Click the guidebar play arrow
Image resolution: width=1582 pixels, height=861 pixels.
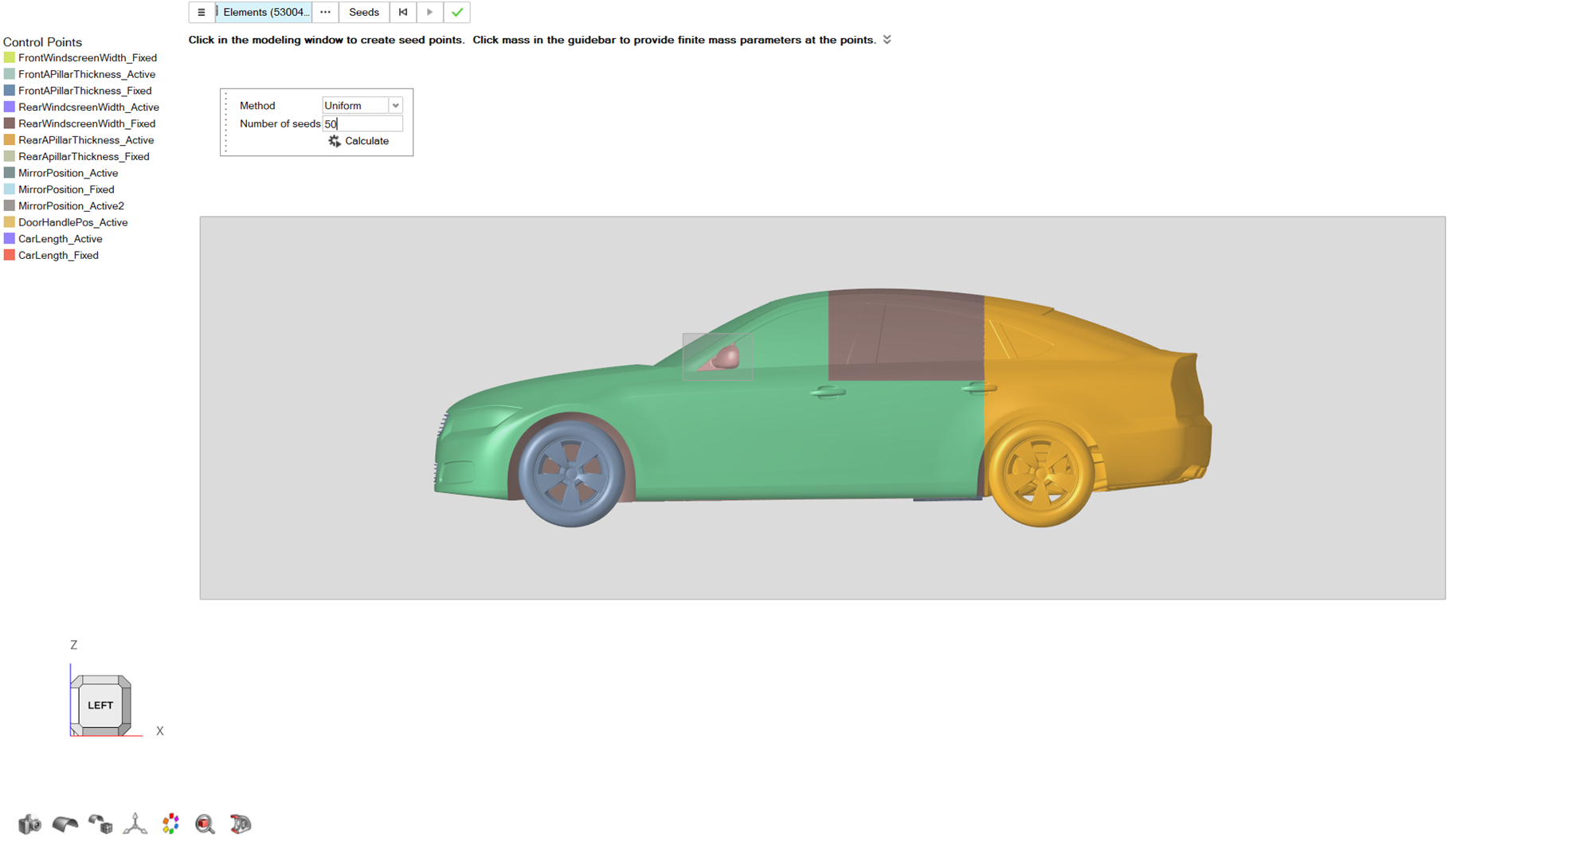(430, 12)
